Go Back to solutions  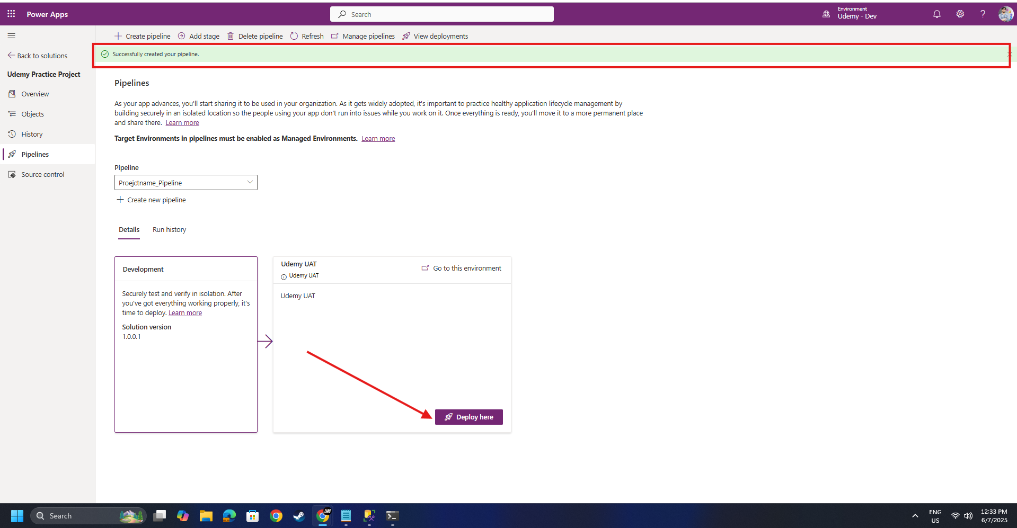38,56
